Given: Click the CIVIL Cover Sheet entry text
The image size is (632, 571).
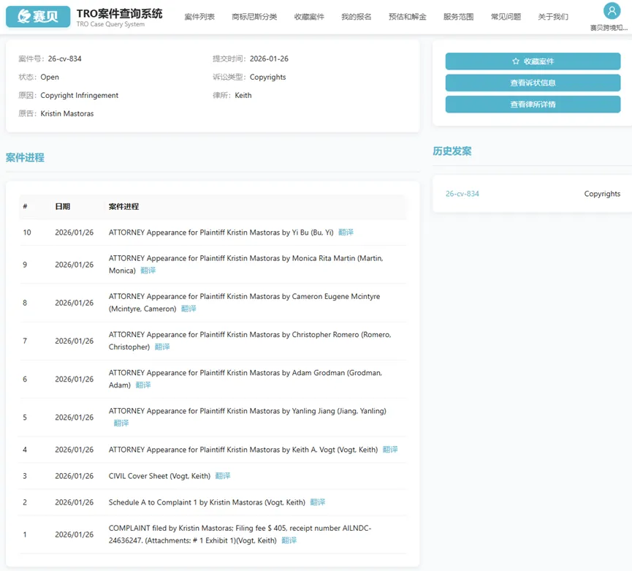Looking at the screenshot, I should coord(159,476).
